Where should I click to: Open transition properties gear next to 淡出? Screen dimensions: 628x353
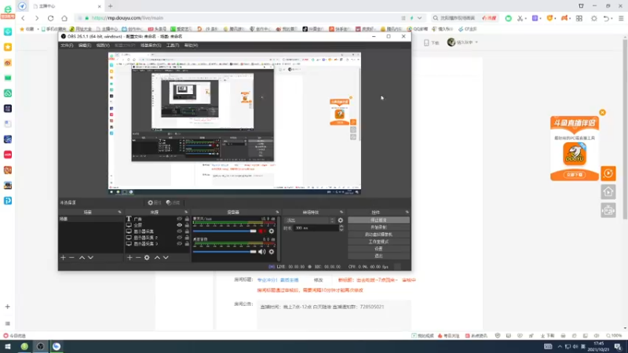tap(341, 220)
